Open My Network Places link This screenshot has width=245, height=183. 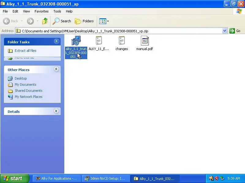(28, 97)
